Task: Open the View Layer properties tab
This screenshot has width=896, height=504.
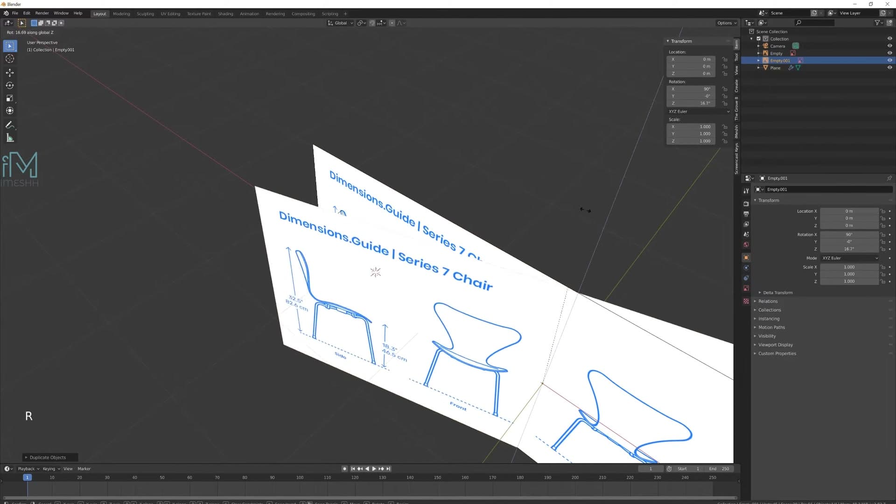Action: click(x=746, y=224)
